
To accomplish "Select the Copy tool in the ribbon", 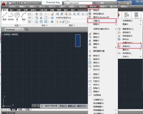I will 37,18.
